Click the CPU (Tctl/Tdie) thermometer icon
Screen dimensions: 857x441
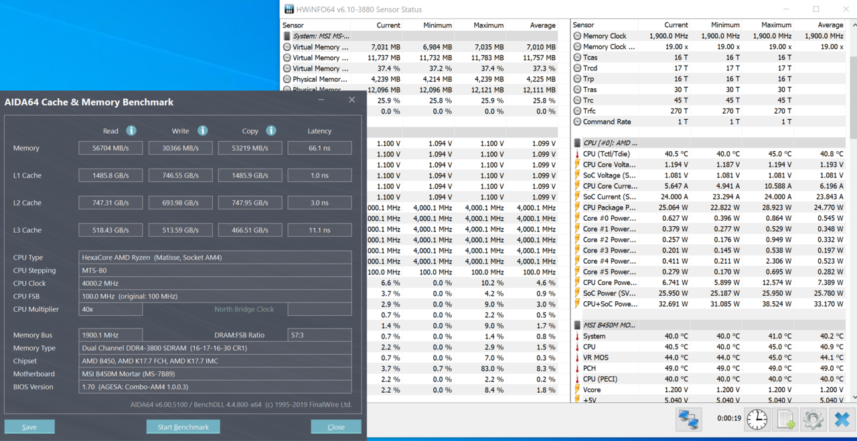click(577, 154)
